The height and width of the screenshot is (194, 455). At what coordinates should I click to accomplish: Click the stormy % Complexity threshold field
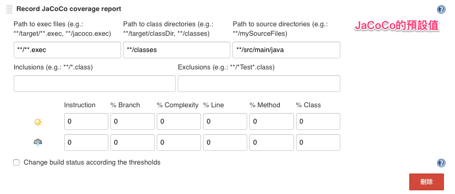179,142
